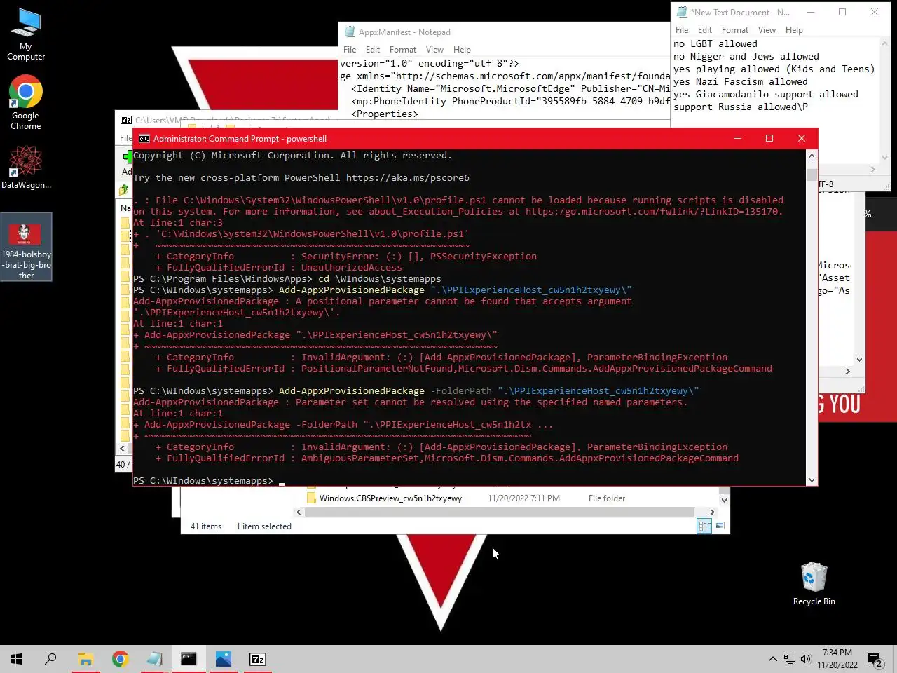
Task: Maximize the New Text Document Notepad window
Action: (x=842, y=13)
